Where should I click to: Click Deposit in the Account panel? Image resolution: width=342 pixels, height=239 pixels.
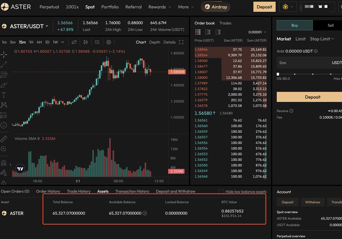[288, 202]
